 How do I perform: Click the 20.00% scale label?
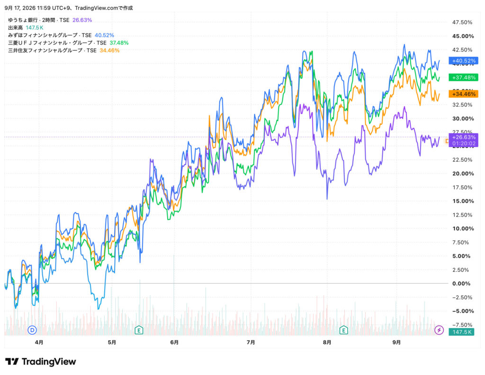463,174
